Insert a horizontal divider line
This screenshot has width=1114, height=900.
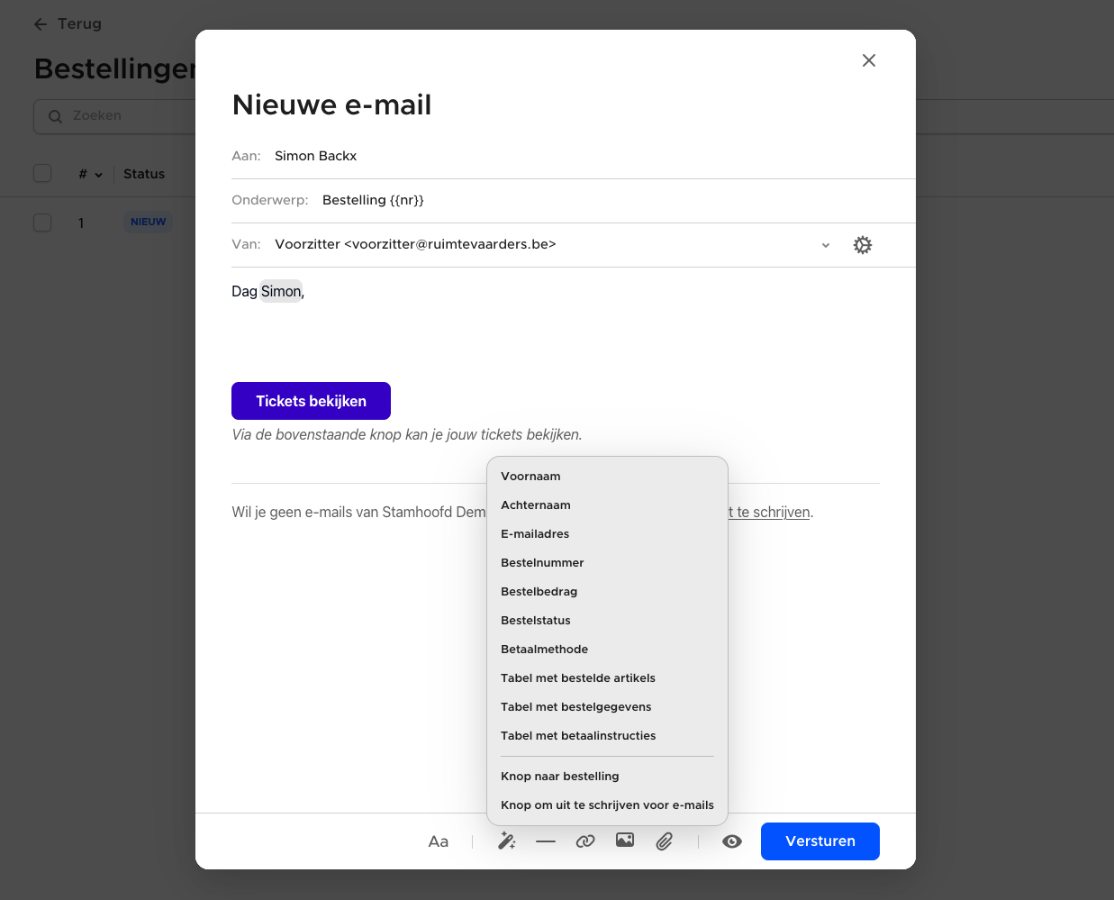(x=546, y=841)
